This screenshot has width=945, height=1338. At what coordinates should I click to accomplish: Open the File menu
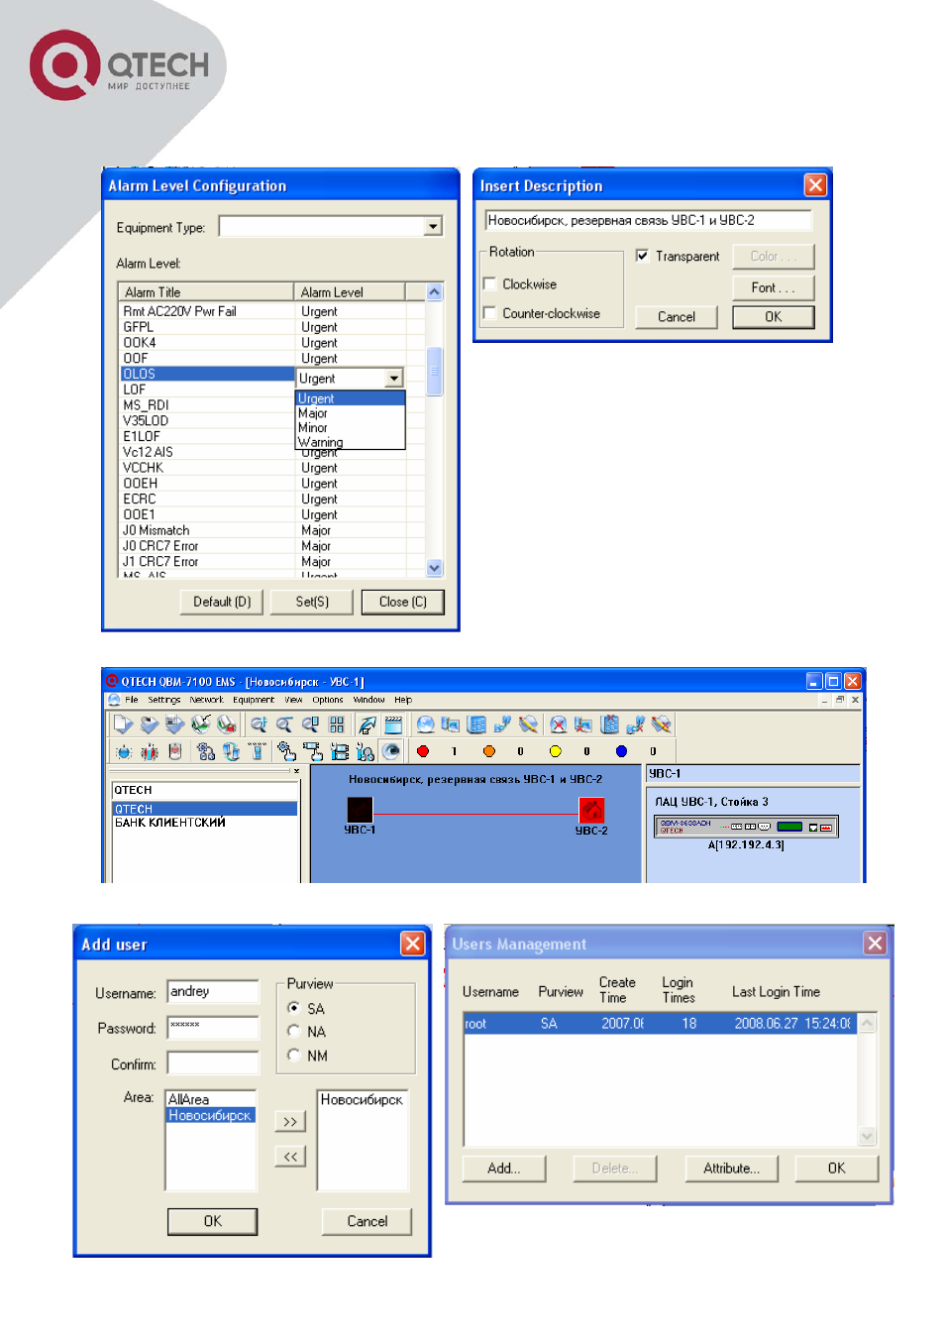132,700
